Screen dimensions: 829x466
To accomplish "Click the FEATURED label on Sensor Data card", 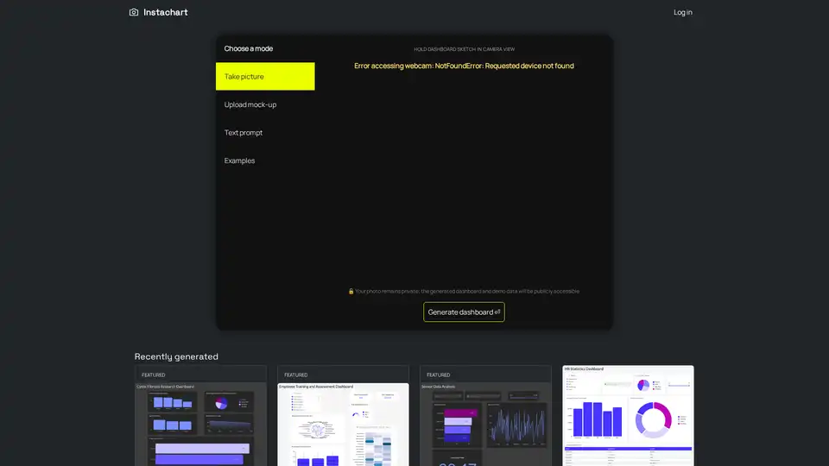I will pyautogui.click(x=438, y=375).
